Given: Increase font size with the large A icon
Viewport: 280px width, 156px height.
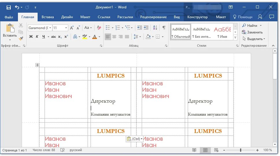Looking at the screenshot, I should point(72,28).
